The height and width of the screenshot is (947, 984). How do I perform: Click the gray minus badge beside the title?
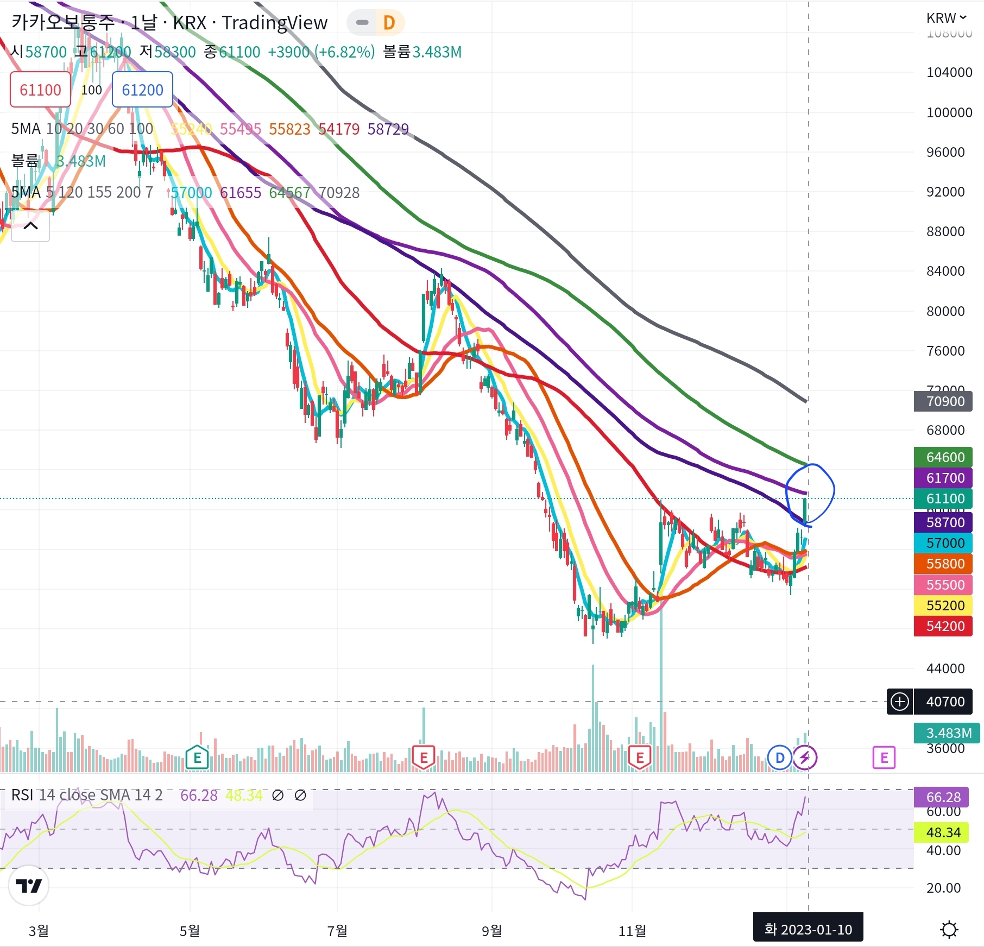point(362,23)
